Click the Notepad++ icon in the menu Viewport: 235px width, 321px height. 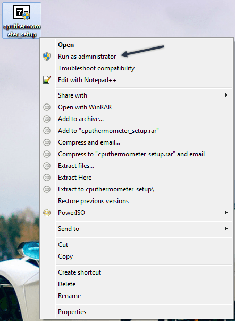[x=47, y=79]
